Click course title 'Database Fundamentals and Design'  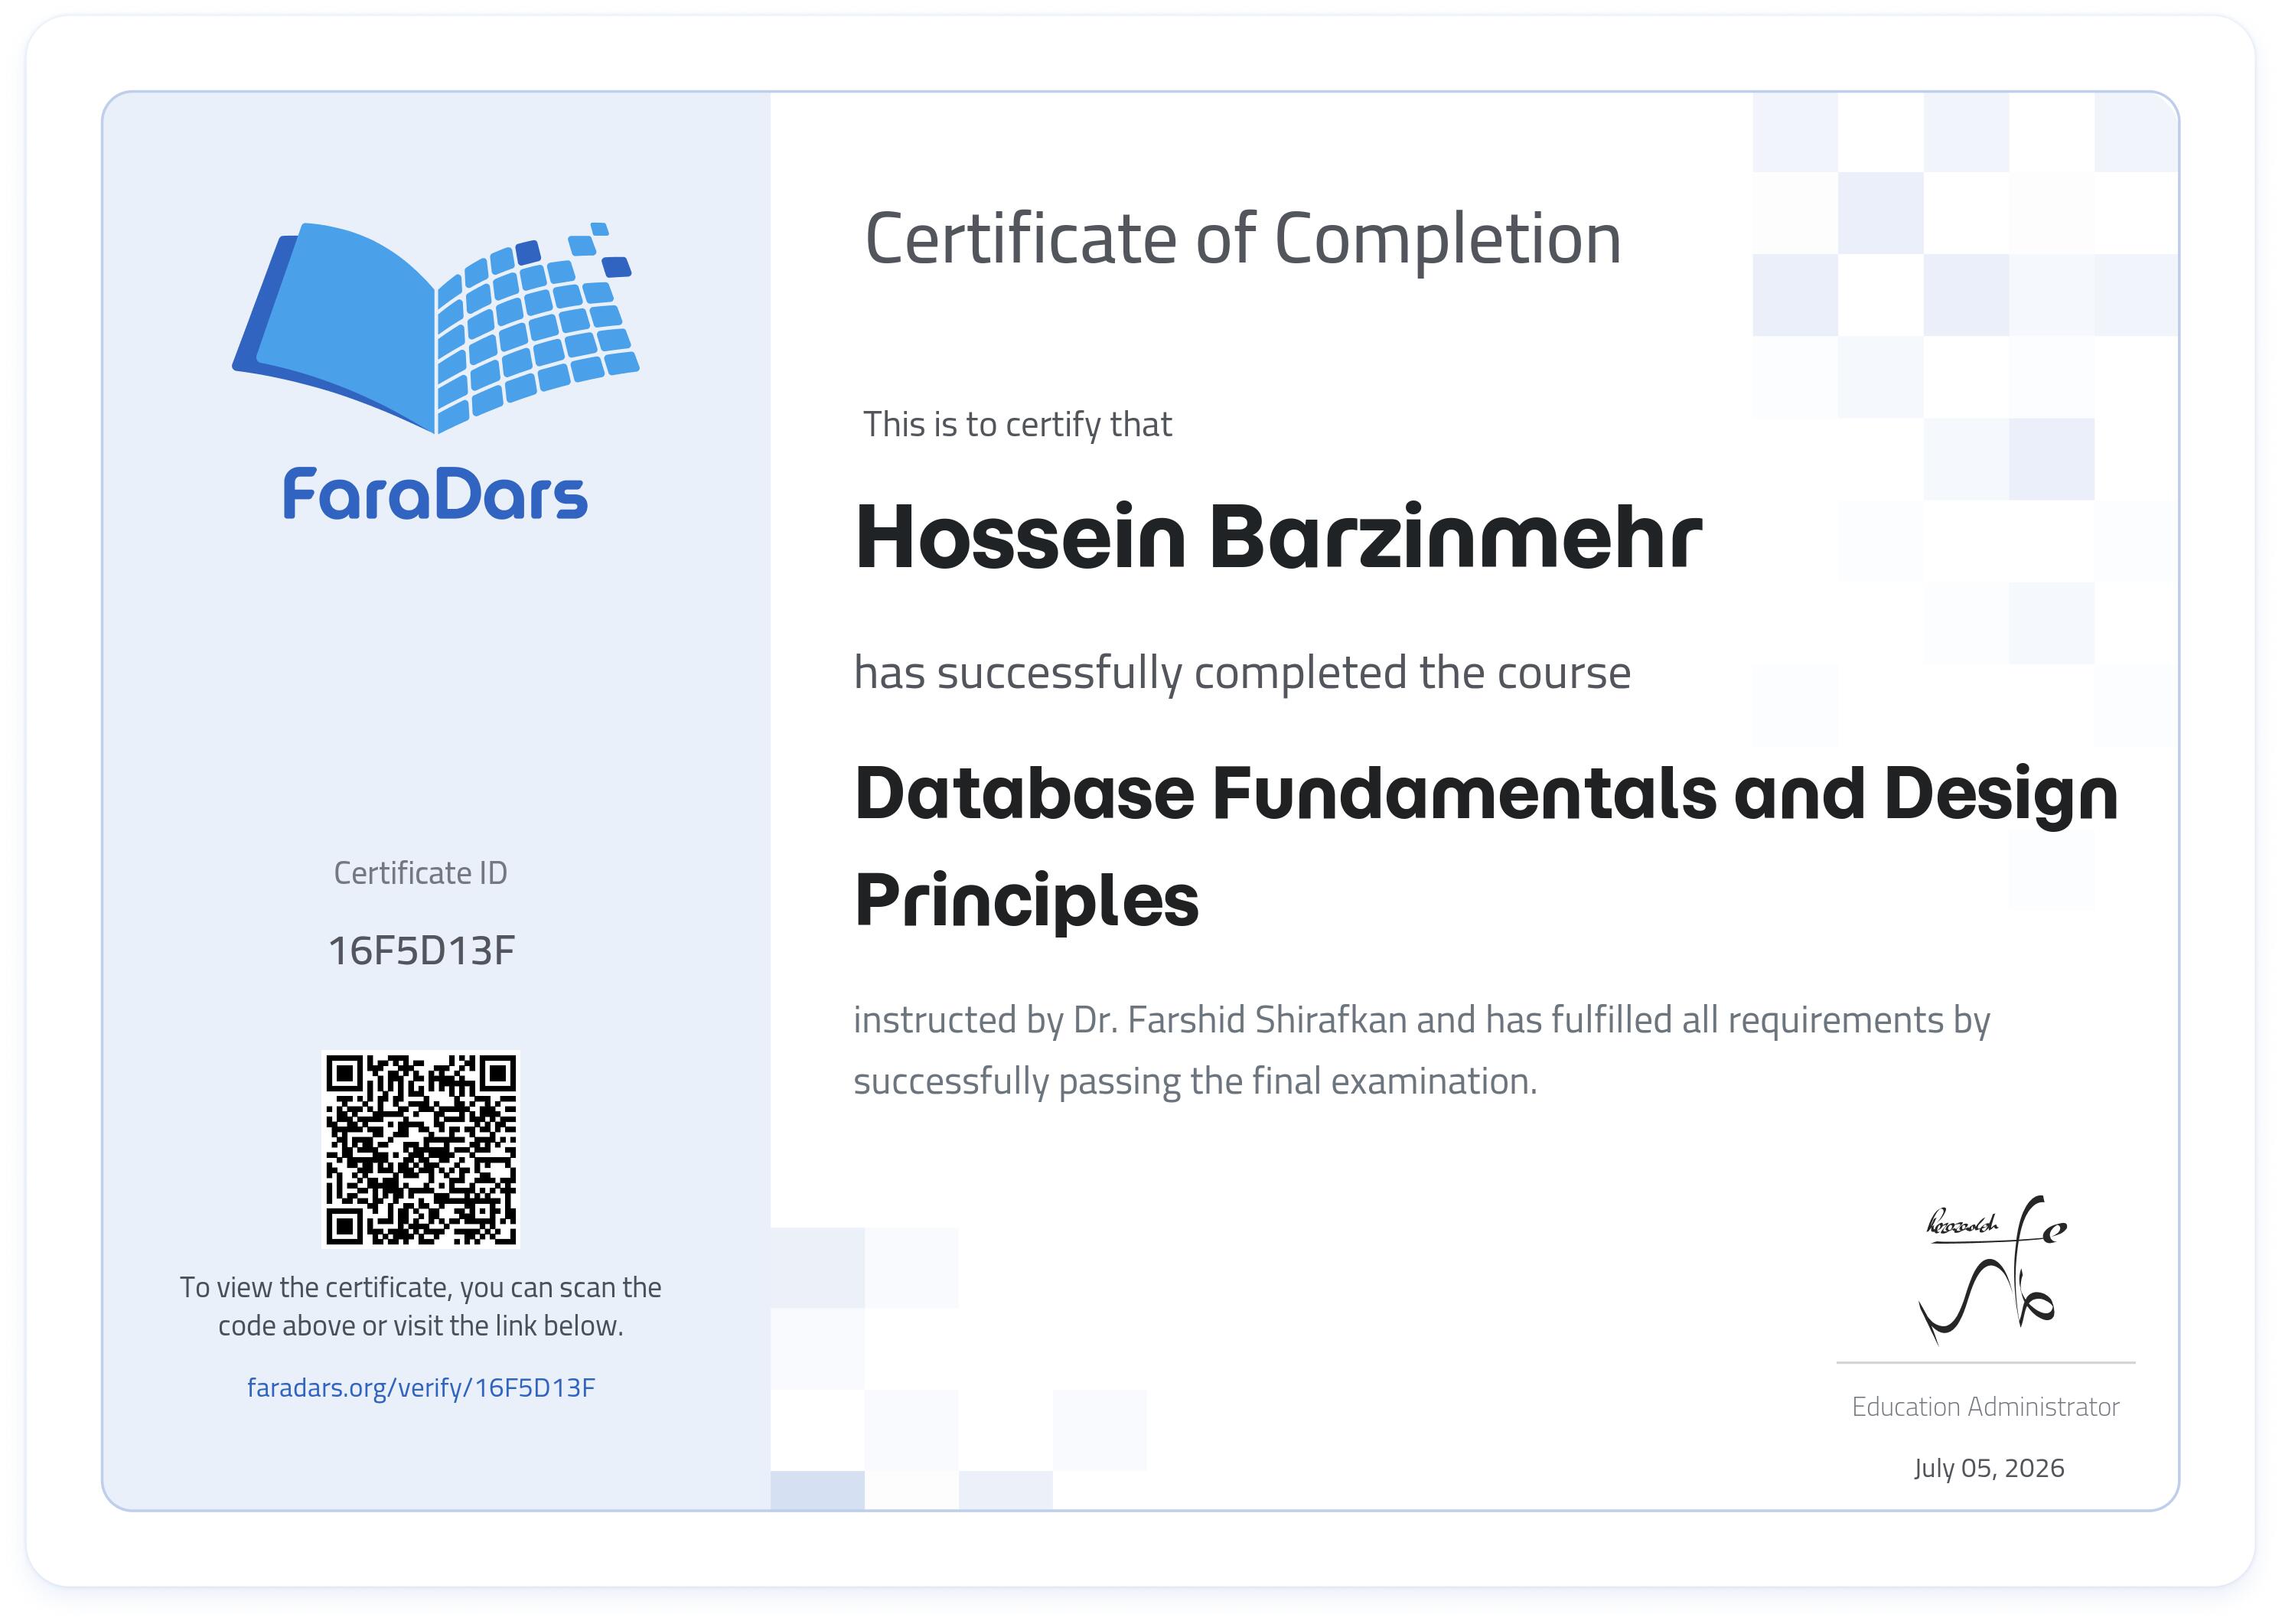coord(1486,795)
